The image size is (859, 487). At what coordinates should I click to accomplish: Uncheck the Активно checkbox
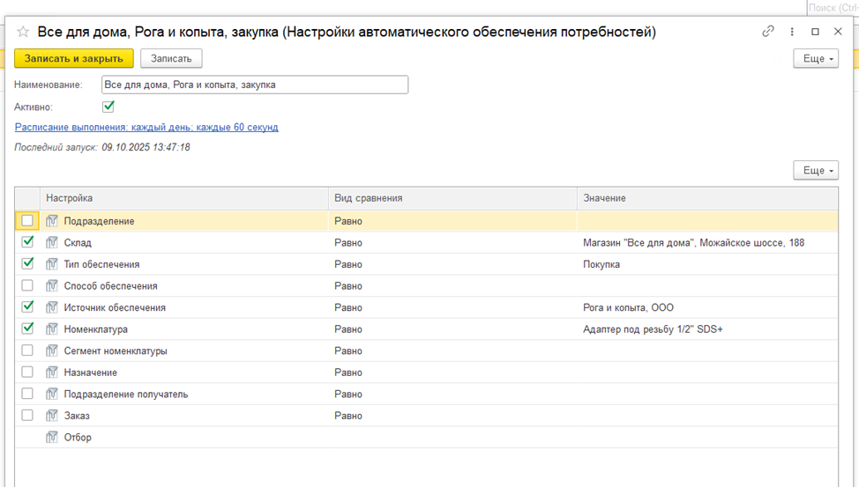point(108,107)
